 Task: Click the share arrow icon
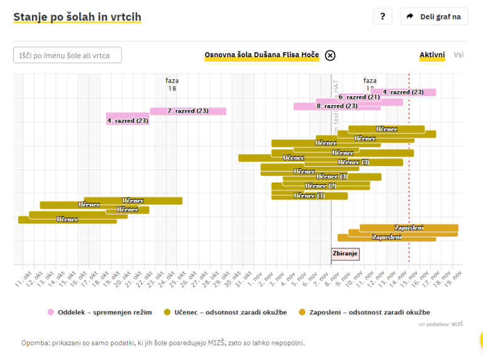410,16
